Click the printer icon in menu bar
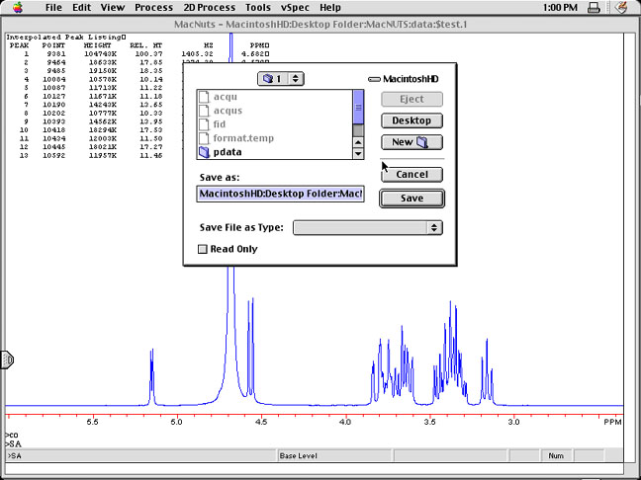This screenshot has height=480, width=641. [x=594, y=7]
